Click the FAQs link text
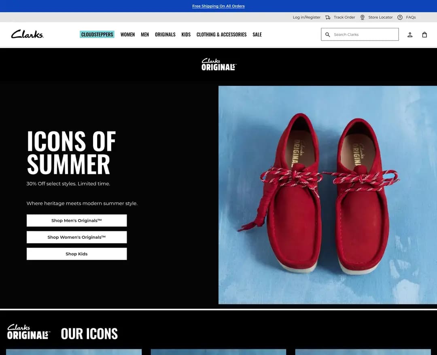Viewport: 437px width, 355px height. (x=411, y=17)
